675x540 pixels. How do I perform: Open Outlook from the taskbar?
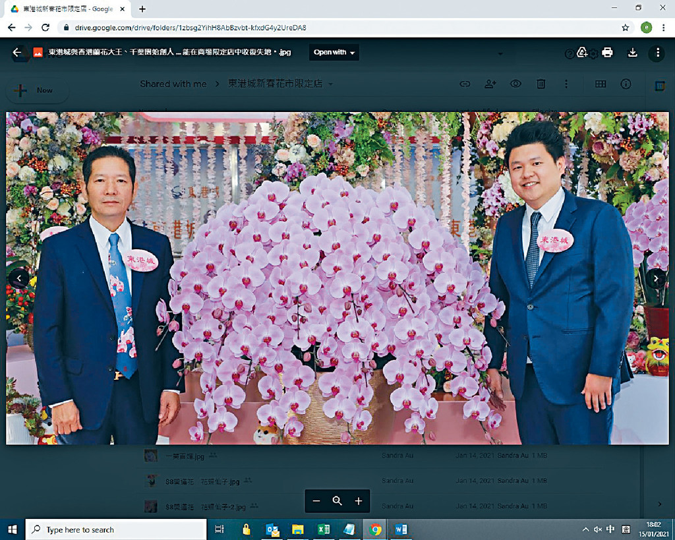click(x=272, y=529)
